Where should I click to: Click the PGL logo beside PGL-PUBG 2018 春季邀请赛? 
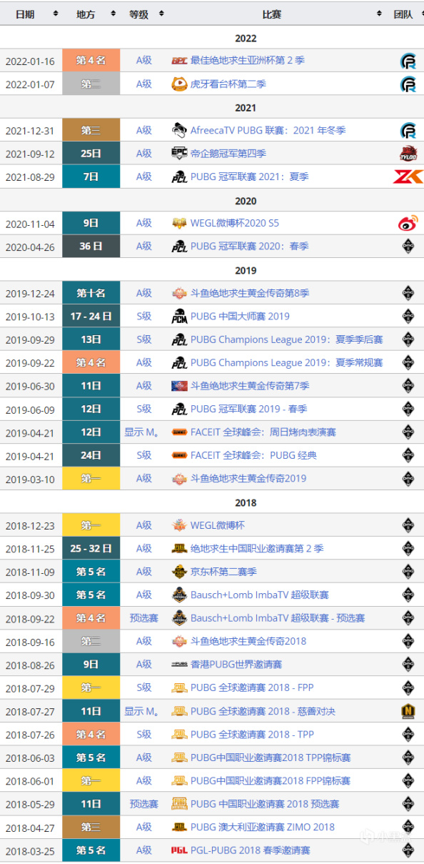point(180,850)
